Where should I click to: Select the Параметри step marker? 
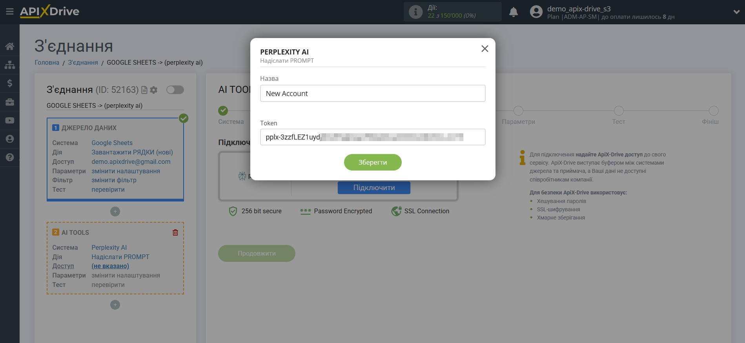coord(518,111)
